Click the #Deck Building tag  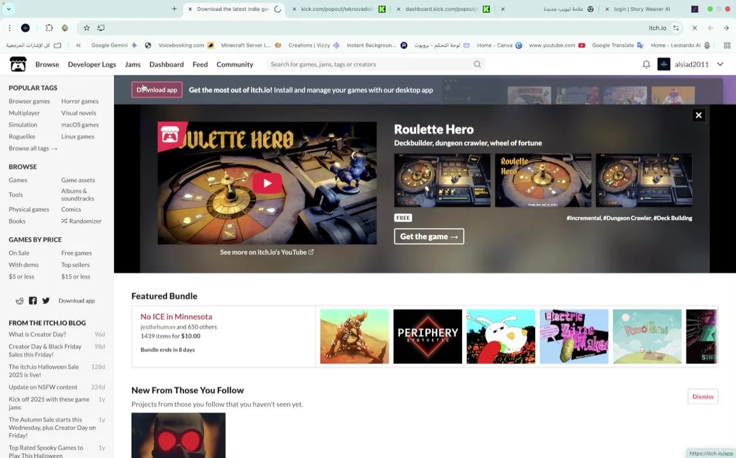(673, 218)
